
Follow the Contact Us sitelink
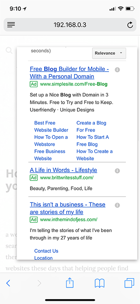click(46, 251)
